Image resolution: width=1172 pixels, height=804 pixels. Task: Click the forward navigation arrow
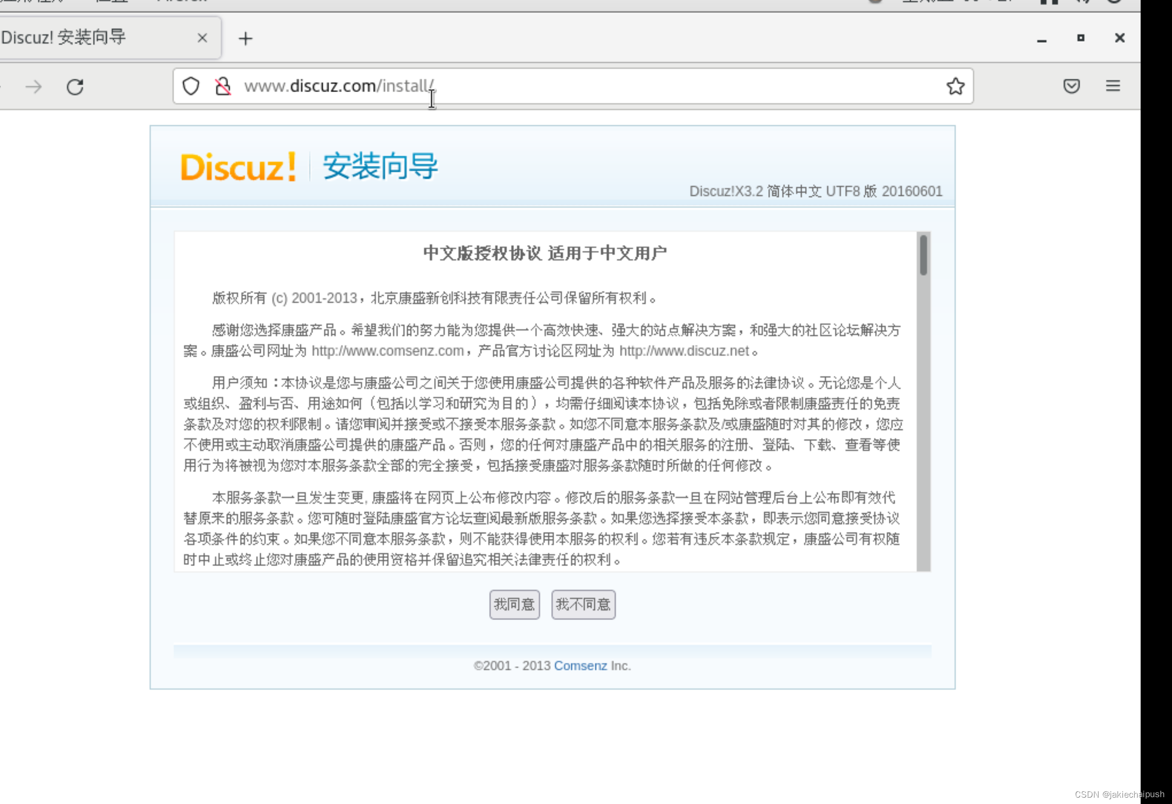point(34,87)
